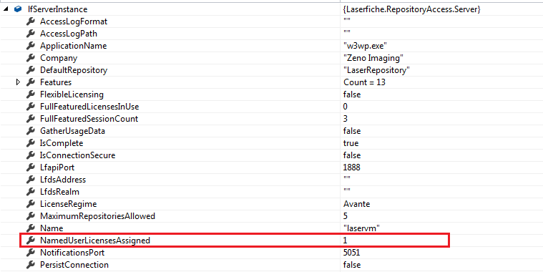This screenshot has width=543, height=272.
Task: Click the wrench icon next to NamedUserLicensesAssigned
Action: (31, 240)
